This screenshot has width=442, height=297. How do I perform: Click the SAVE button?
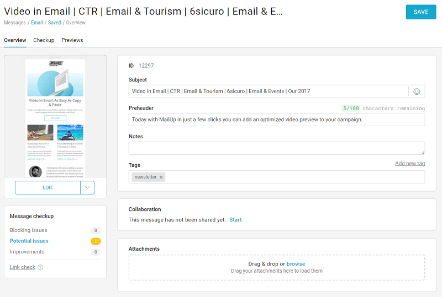point(420,12)
